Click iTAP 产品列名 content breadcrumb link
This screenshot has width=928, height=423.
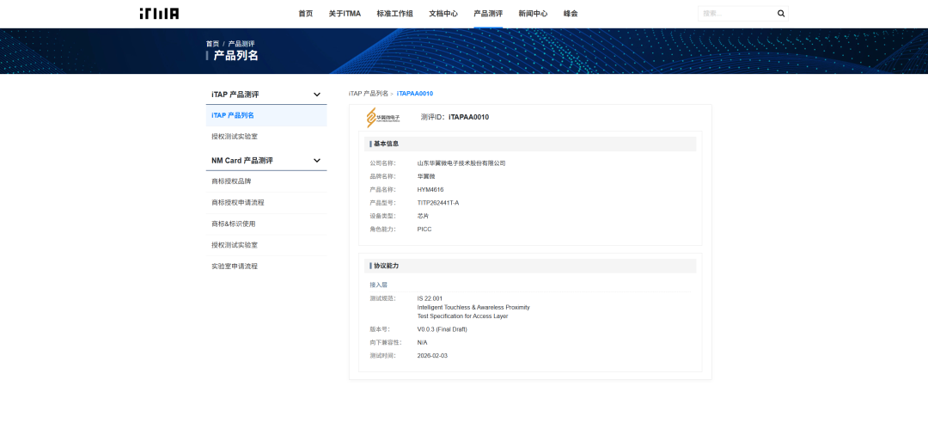(368, 94)
